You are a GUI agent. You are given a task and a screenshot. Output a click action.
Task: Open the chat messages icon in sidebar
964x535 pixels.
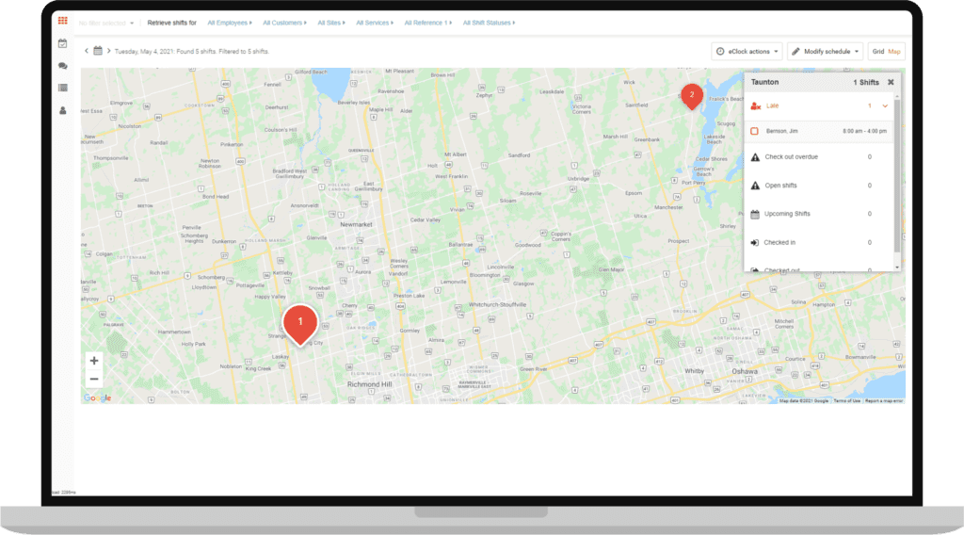(x=63, y=66)
